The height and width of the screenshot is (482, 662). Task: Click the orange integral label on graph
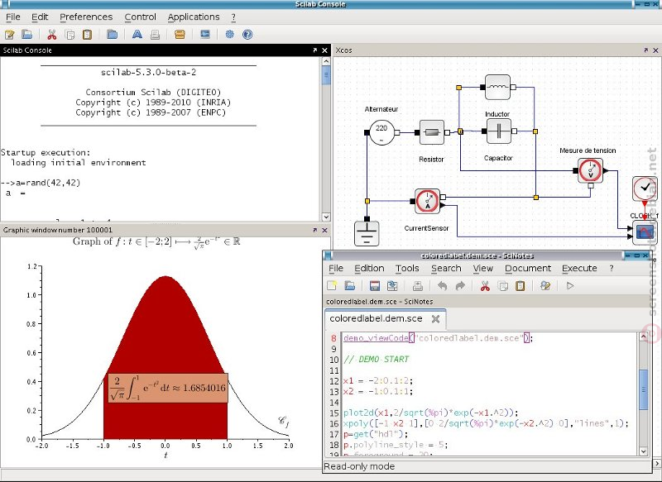(x=168, y=388)
